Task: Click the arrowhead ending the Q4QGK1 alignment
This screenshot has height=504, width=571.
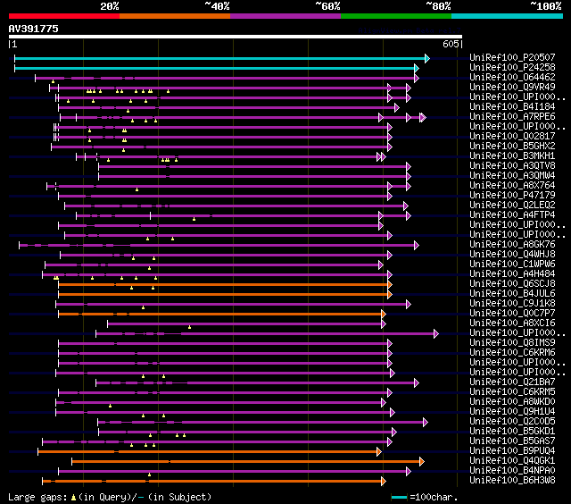Action: pos(422,461)
